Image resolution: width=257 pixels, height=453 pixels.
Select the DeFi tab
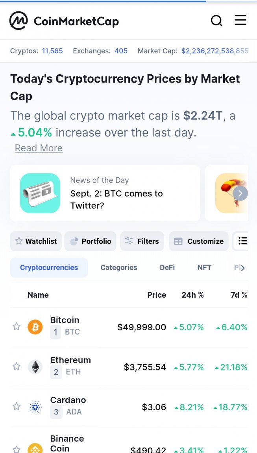pos(167,268)
